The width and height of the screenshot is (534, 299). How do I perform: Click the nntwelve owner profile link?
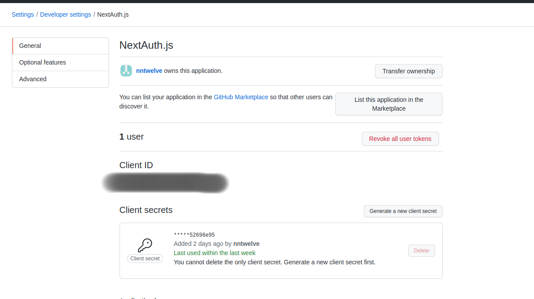(x=149, y=71)
